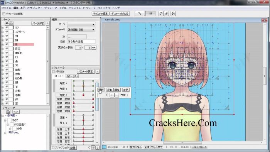Expand the ラフ part row
This screenshot has width=270, height=152.
pos(3,27)
